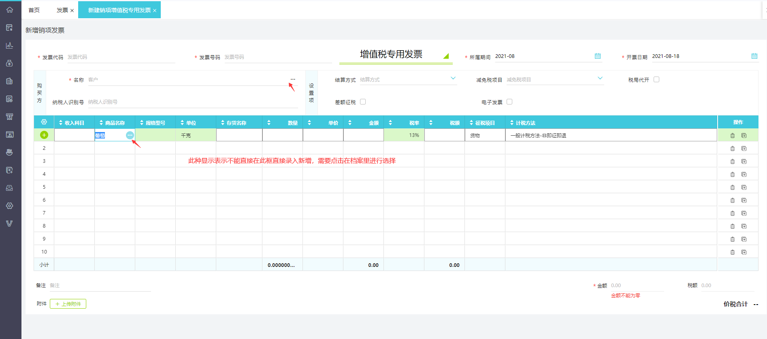Sort the table by 单位 column
Viewport: 767px width, 339px height.
click(x=182, y=123)
